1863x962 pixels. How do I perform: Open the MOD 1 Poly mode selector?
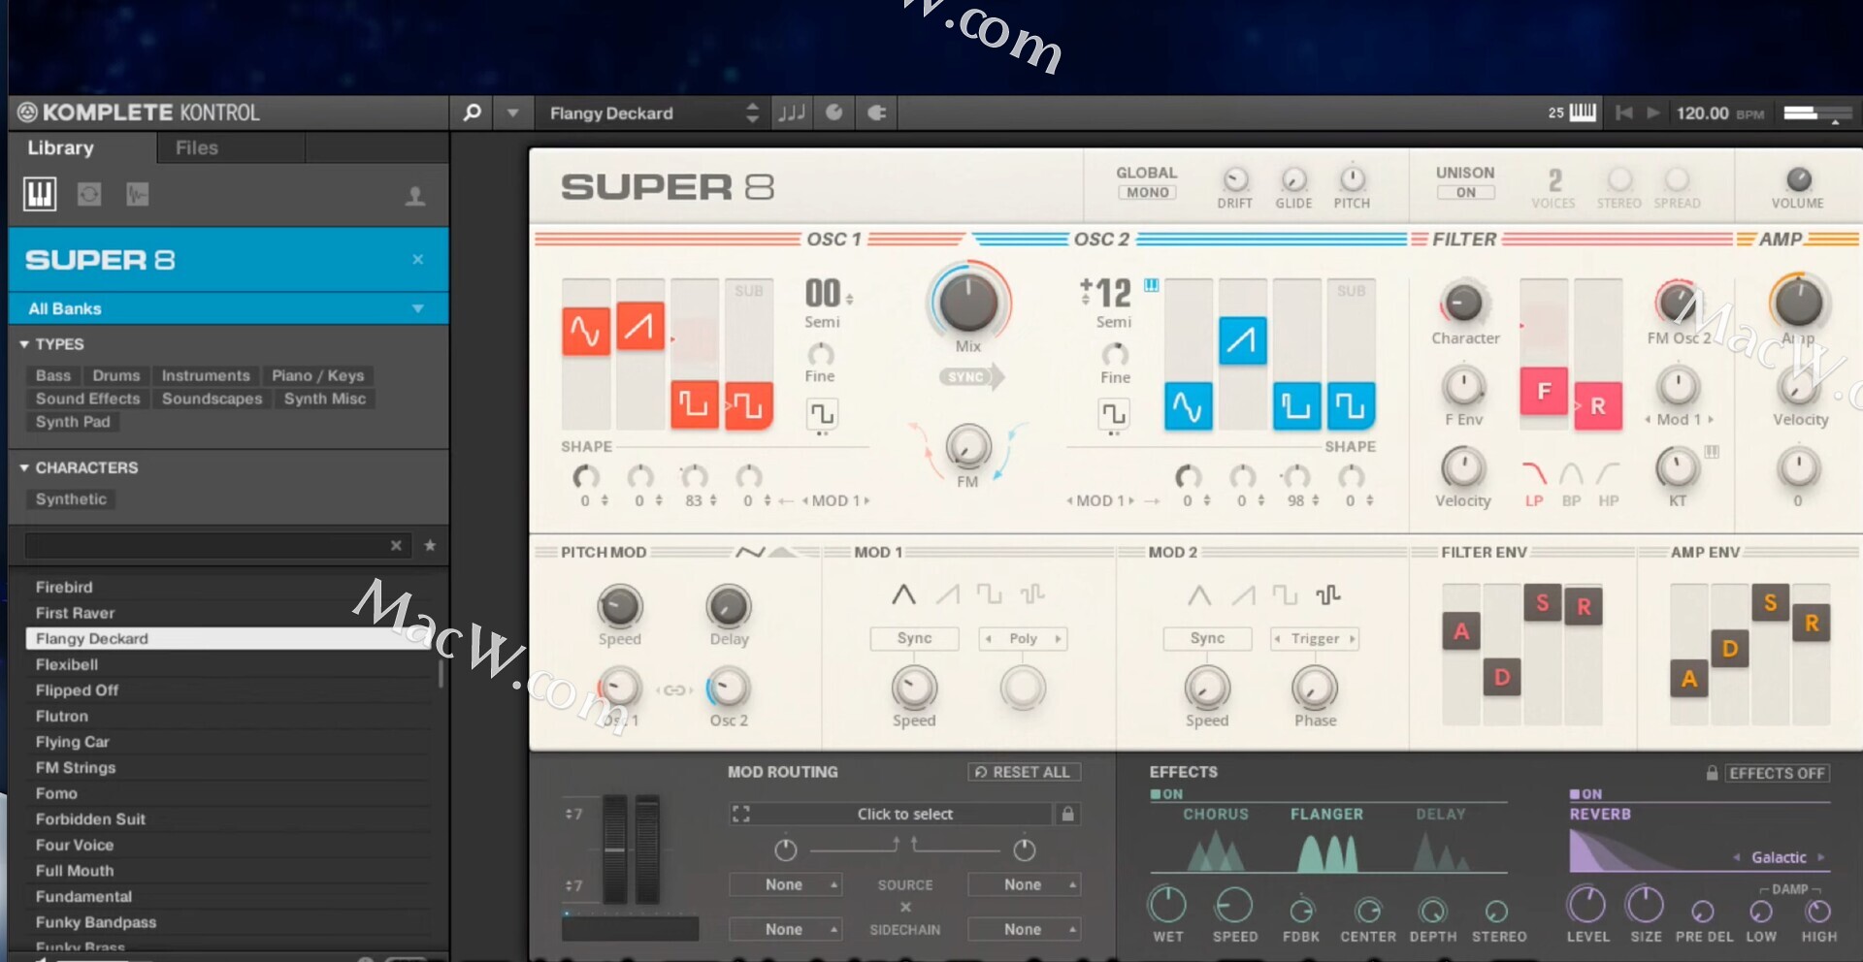click(1023, 638)
